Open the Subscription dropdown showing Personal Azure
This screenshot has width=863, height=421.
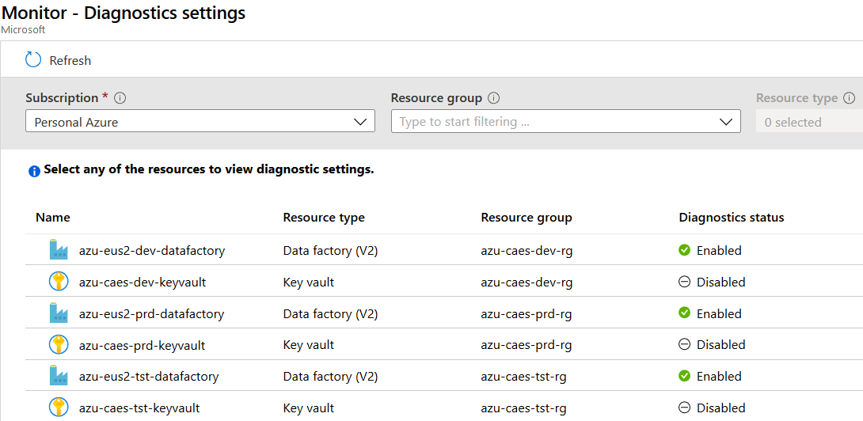(200, 122)
